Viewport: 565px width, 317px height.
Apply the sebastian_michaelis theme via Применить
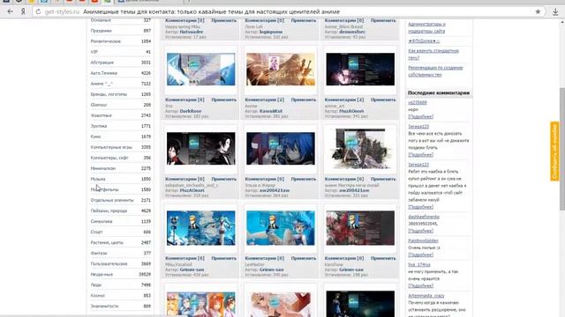click(x=223, y=179)
